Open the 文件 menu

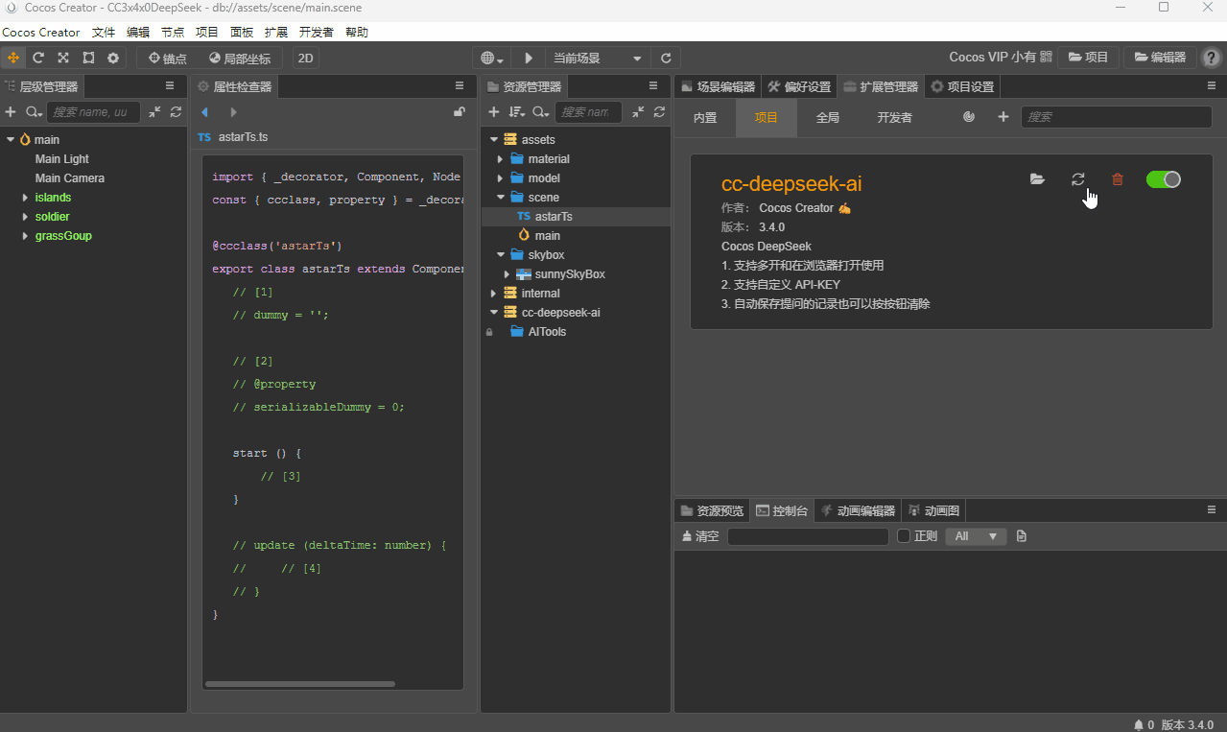[104, 33]
